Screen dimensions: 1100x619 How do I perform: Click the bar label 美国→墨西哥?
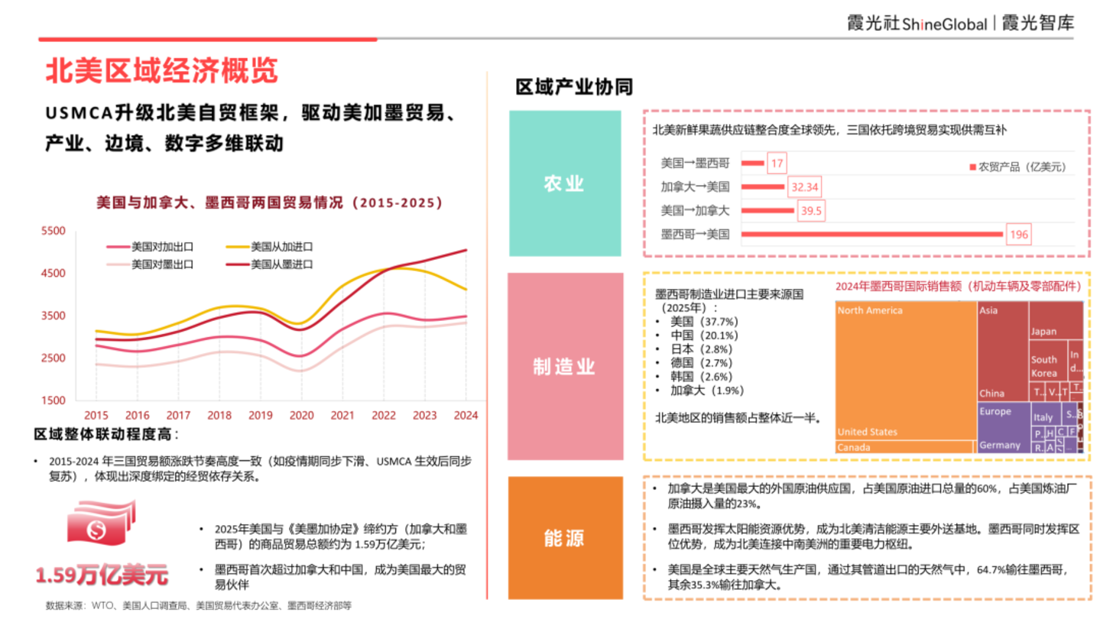click(696, 163)
